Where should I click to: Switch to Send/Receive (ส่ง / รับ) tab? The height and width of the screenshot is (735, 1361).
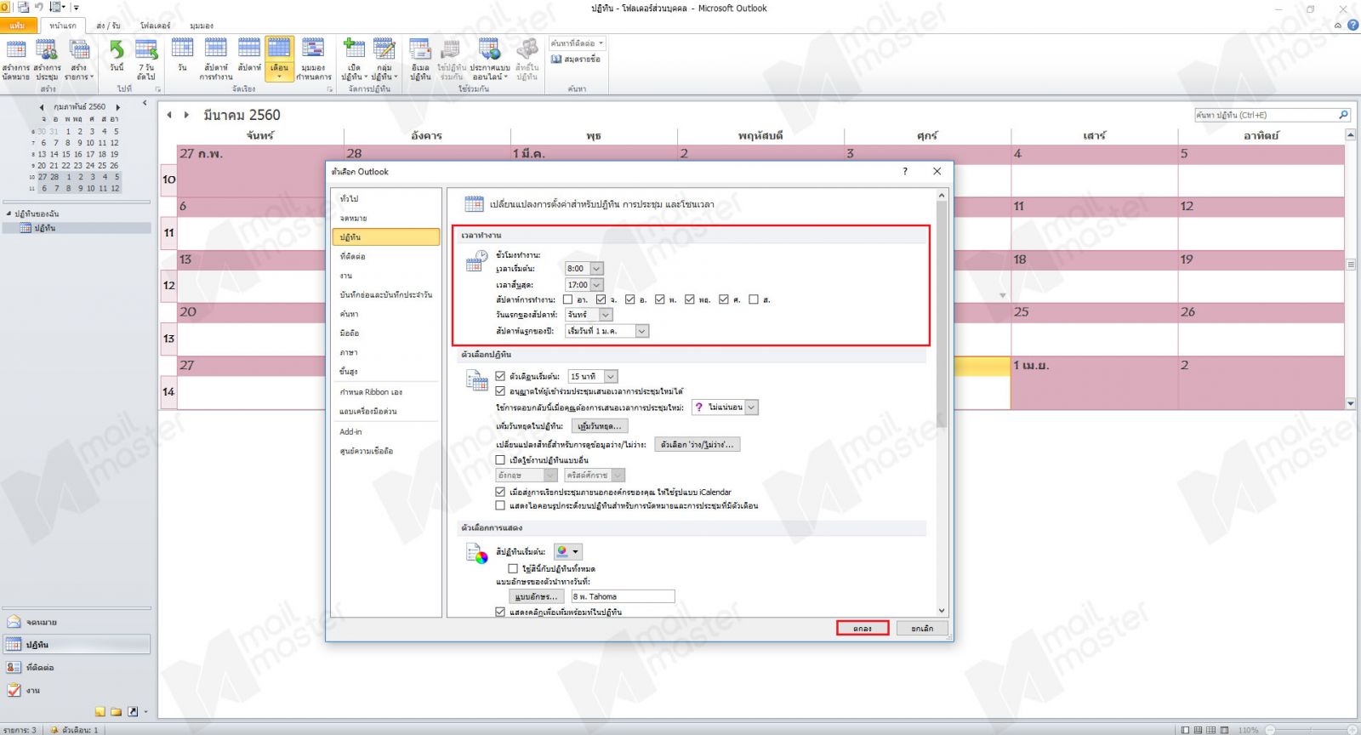[108, 26]
